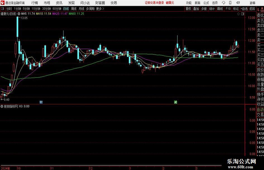Click the diamond icon at chart top right
264x170 pixels.
point(238,14)
